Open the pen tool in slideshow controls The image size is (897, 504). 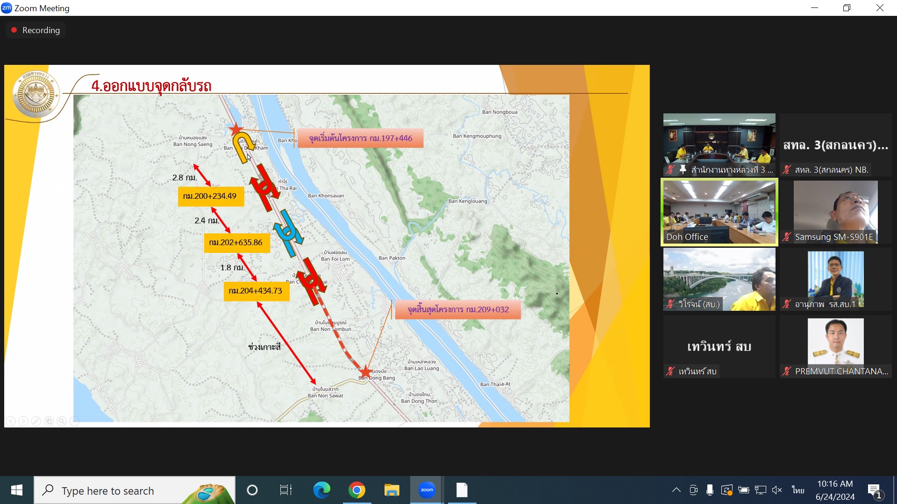coord(36,421)
